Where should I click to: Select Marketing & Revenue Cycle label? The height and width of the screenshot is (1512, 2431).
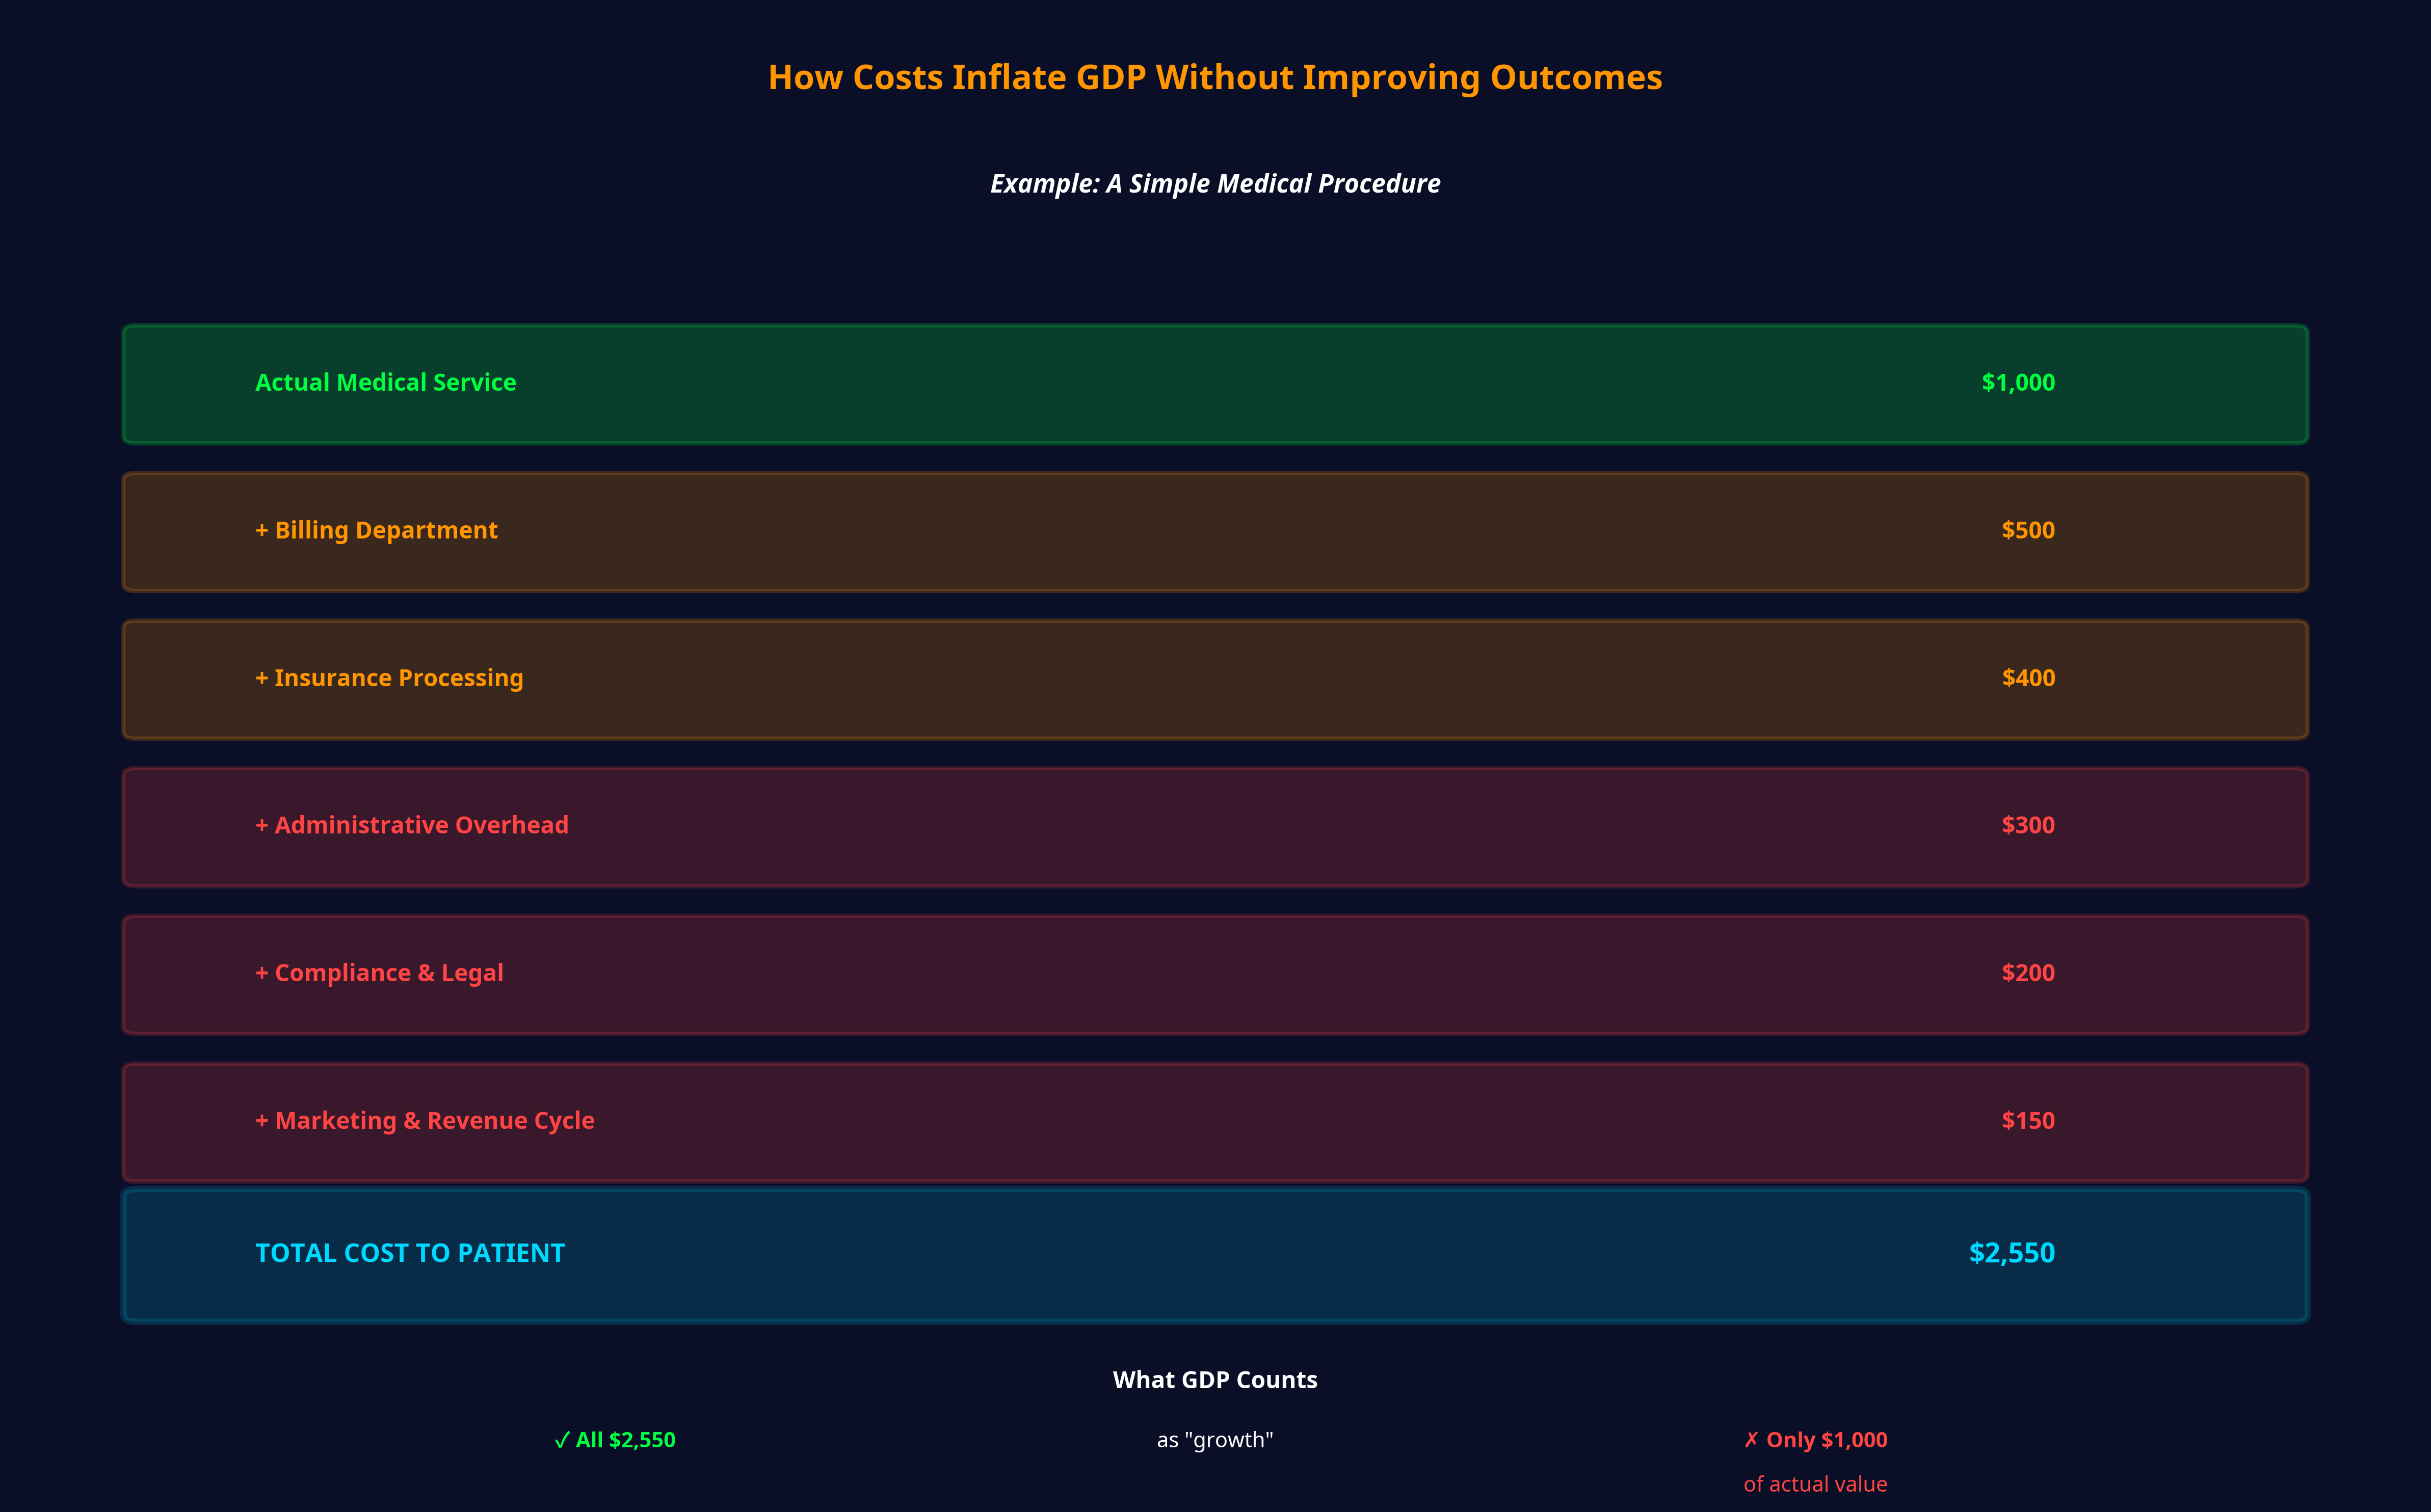pos(424,1121)
